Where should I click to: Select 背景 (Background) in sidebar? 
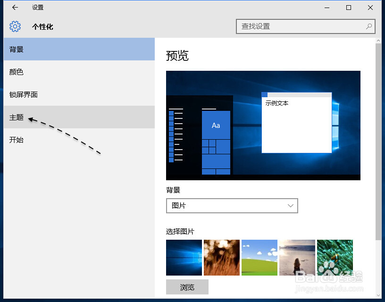[16, 49]
